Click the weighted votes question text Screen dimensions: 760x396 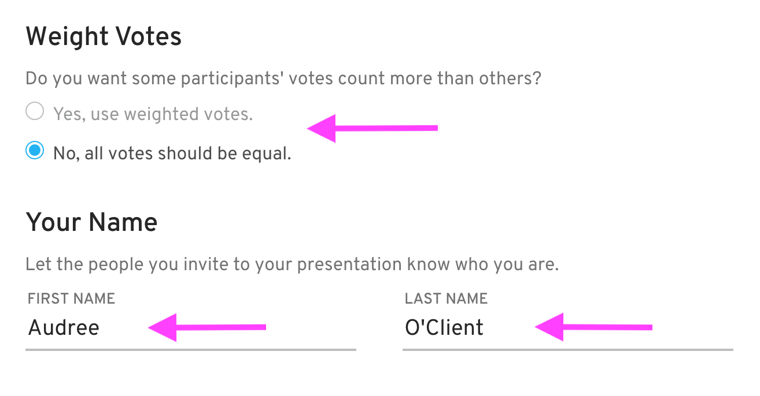[283, 78]
